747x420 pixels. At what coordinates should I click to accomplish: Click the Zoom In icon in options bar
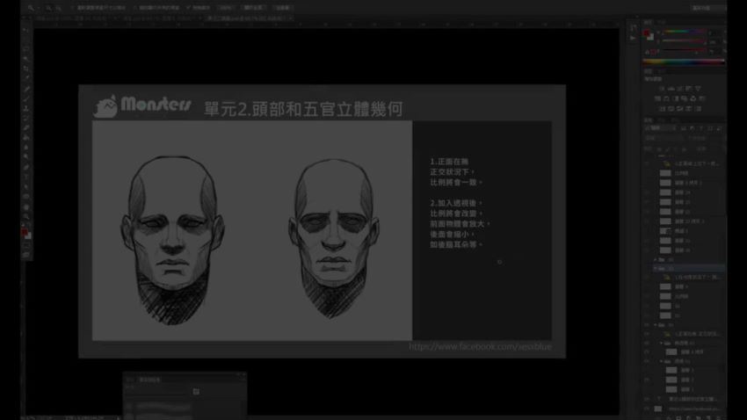coord(49,8)
